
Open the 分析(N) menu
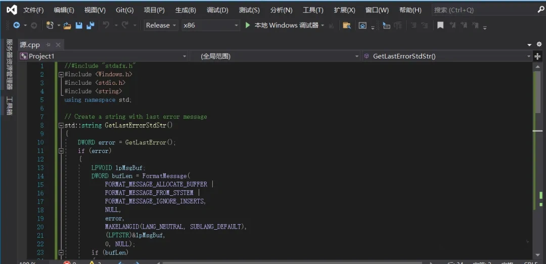(x=282, y=10)
